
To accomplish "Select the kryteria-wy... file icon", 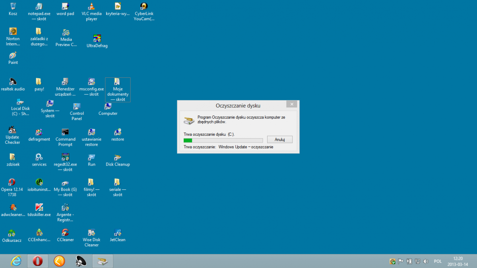I will pyautogui.click(x=118, y=6).
